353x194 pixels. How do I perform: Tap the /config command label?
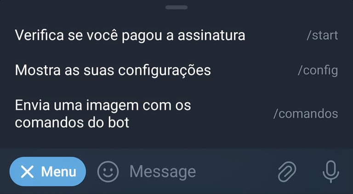[x=318, y=71]
